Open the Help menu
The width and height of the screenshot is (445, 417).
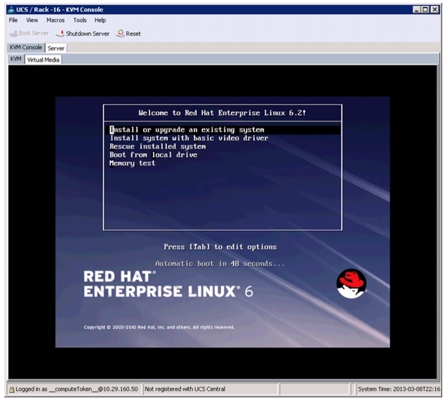(x=100, y=20)
